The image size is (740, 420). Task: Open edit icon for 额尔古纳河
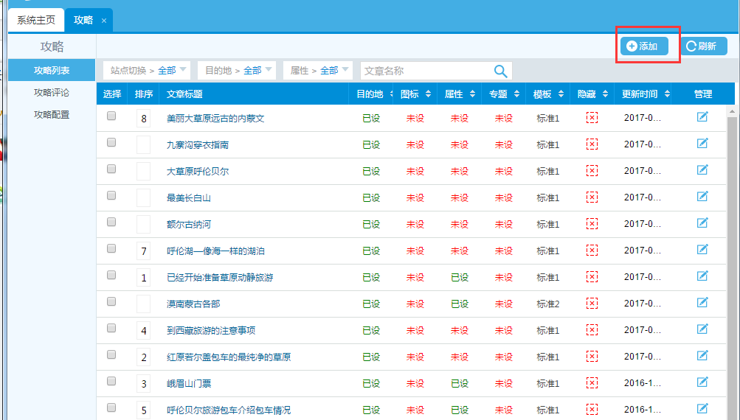tap(702, 223)
